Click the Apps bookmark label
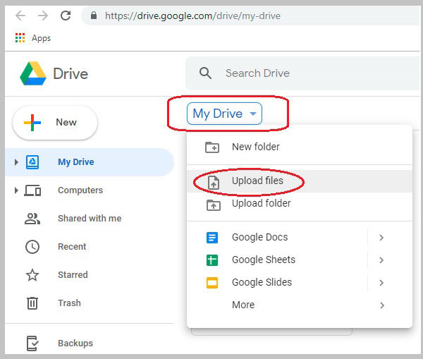Image resolution: width=423 pixels, height=359 pixels. click(41, 38)
